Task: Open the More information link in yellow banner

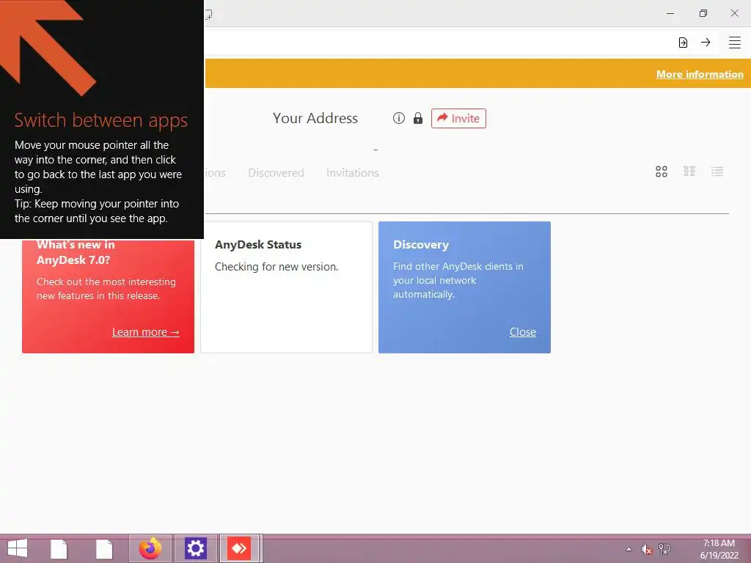Action: click(x=699, y=74)
